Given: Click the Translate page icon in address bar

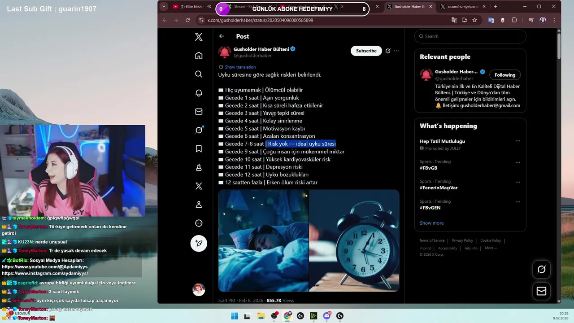Looking at the screenshot, I should pos(454,20).
